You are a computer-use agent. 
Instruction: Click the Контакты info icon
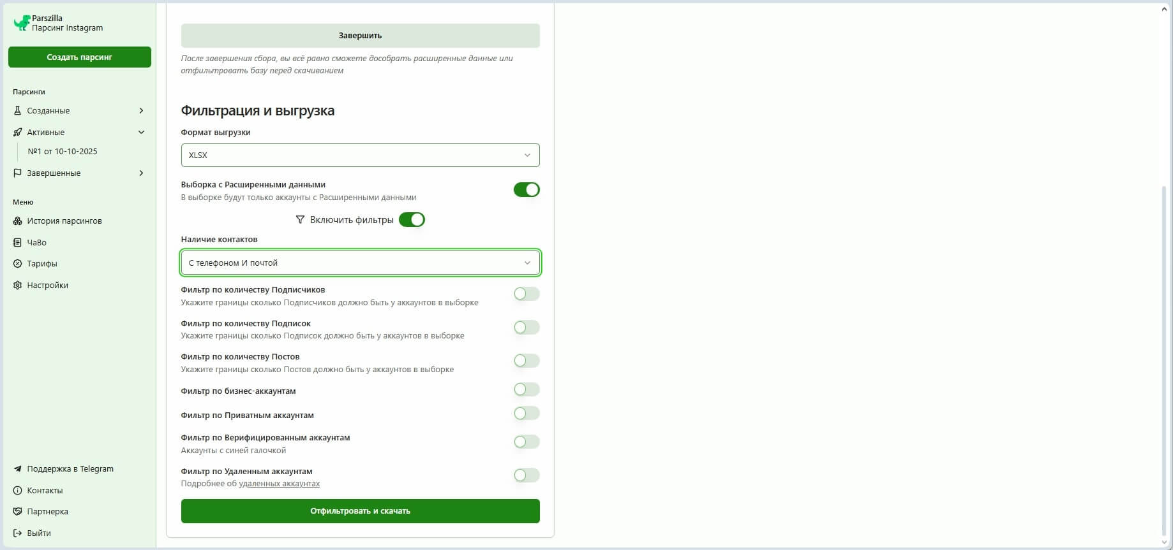17,491
